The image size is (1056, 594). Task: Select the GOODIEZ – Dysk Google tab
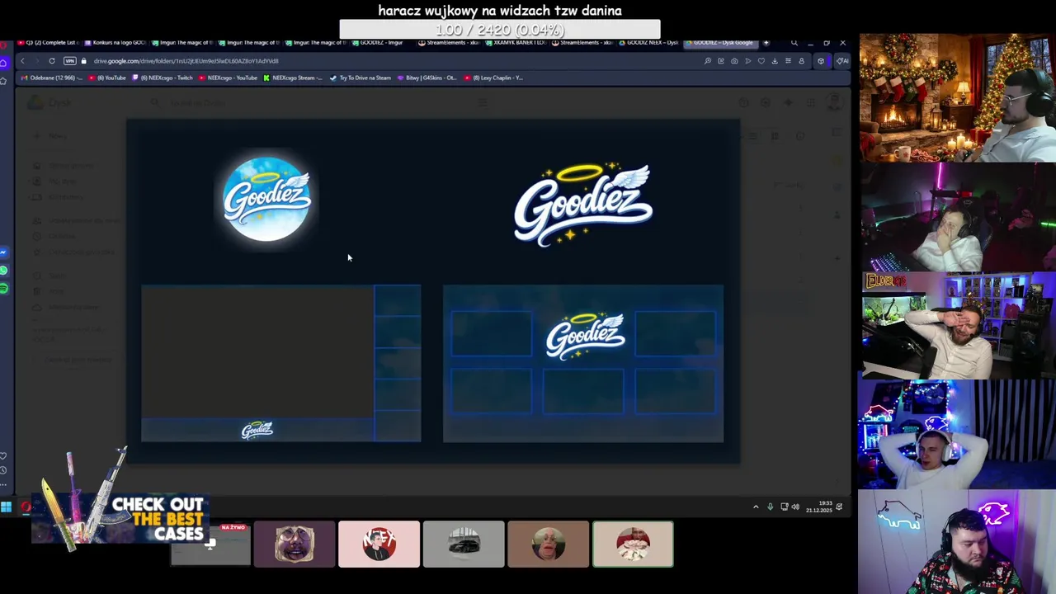[x=719, y=43]
